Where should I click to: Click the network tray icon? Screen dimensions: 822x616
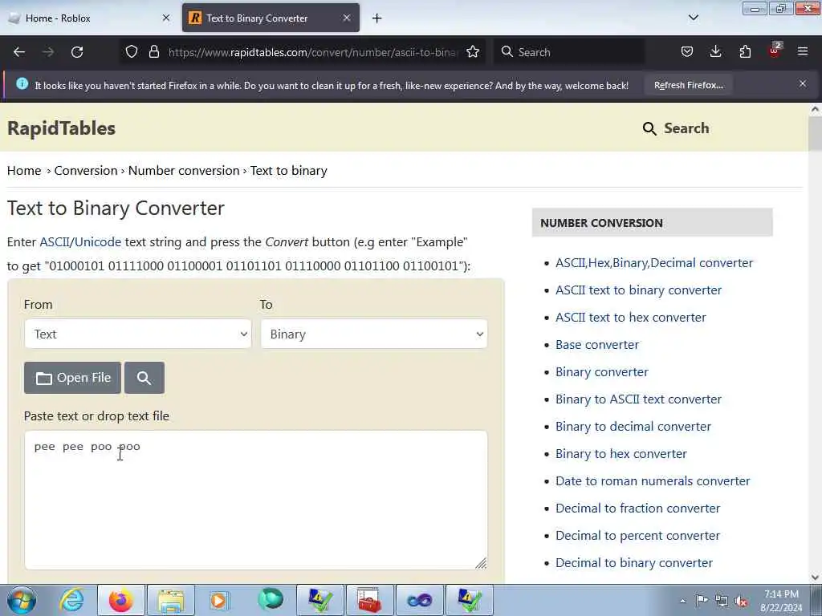(722, 601)
